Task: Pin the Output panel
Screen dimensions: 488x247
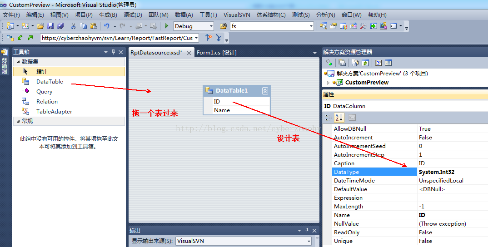Action: click(307, 231)
